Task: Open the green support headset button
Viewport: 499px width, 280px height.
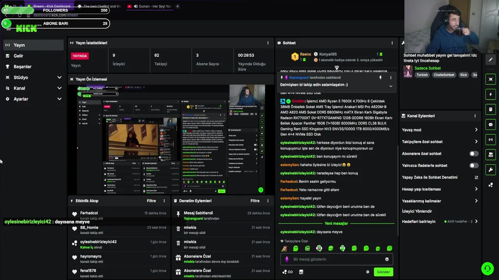Action: tap(487, 269)
